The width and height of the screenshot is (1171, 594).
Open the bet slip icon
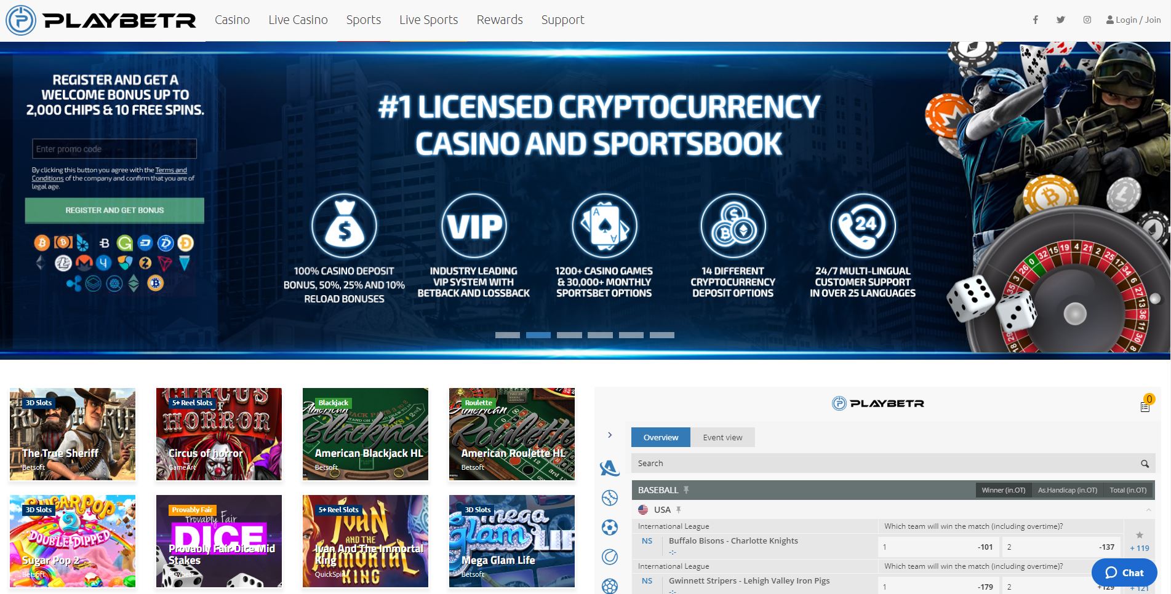click(1145, 406)
